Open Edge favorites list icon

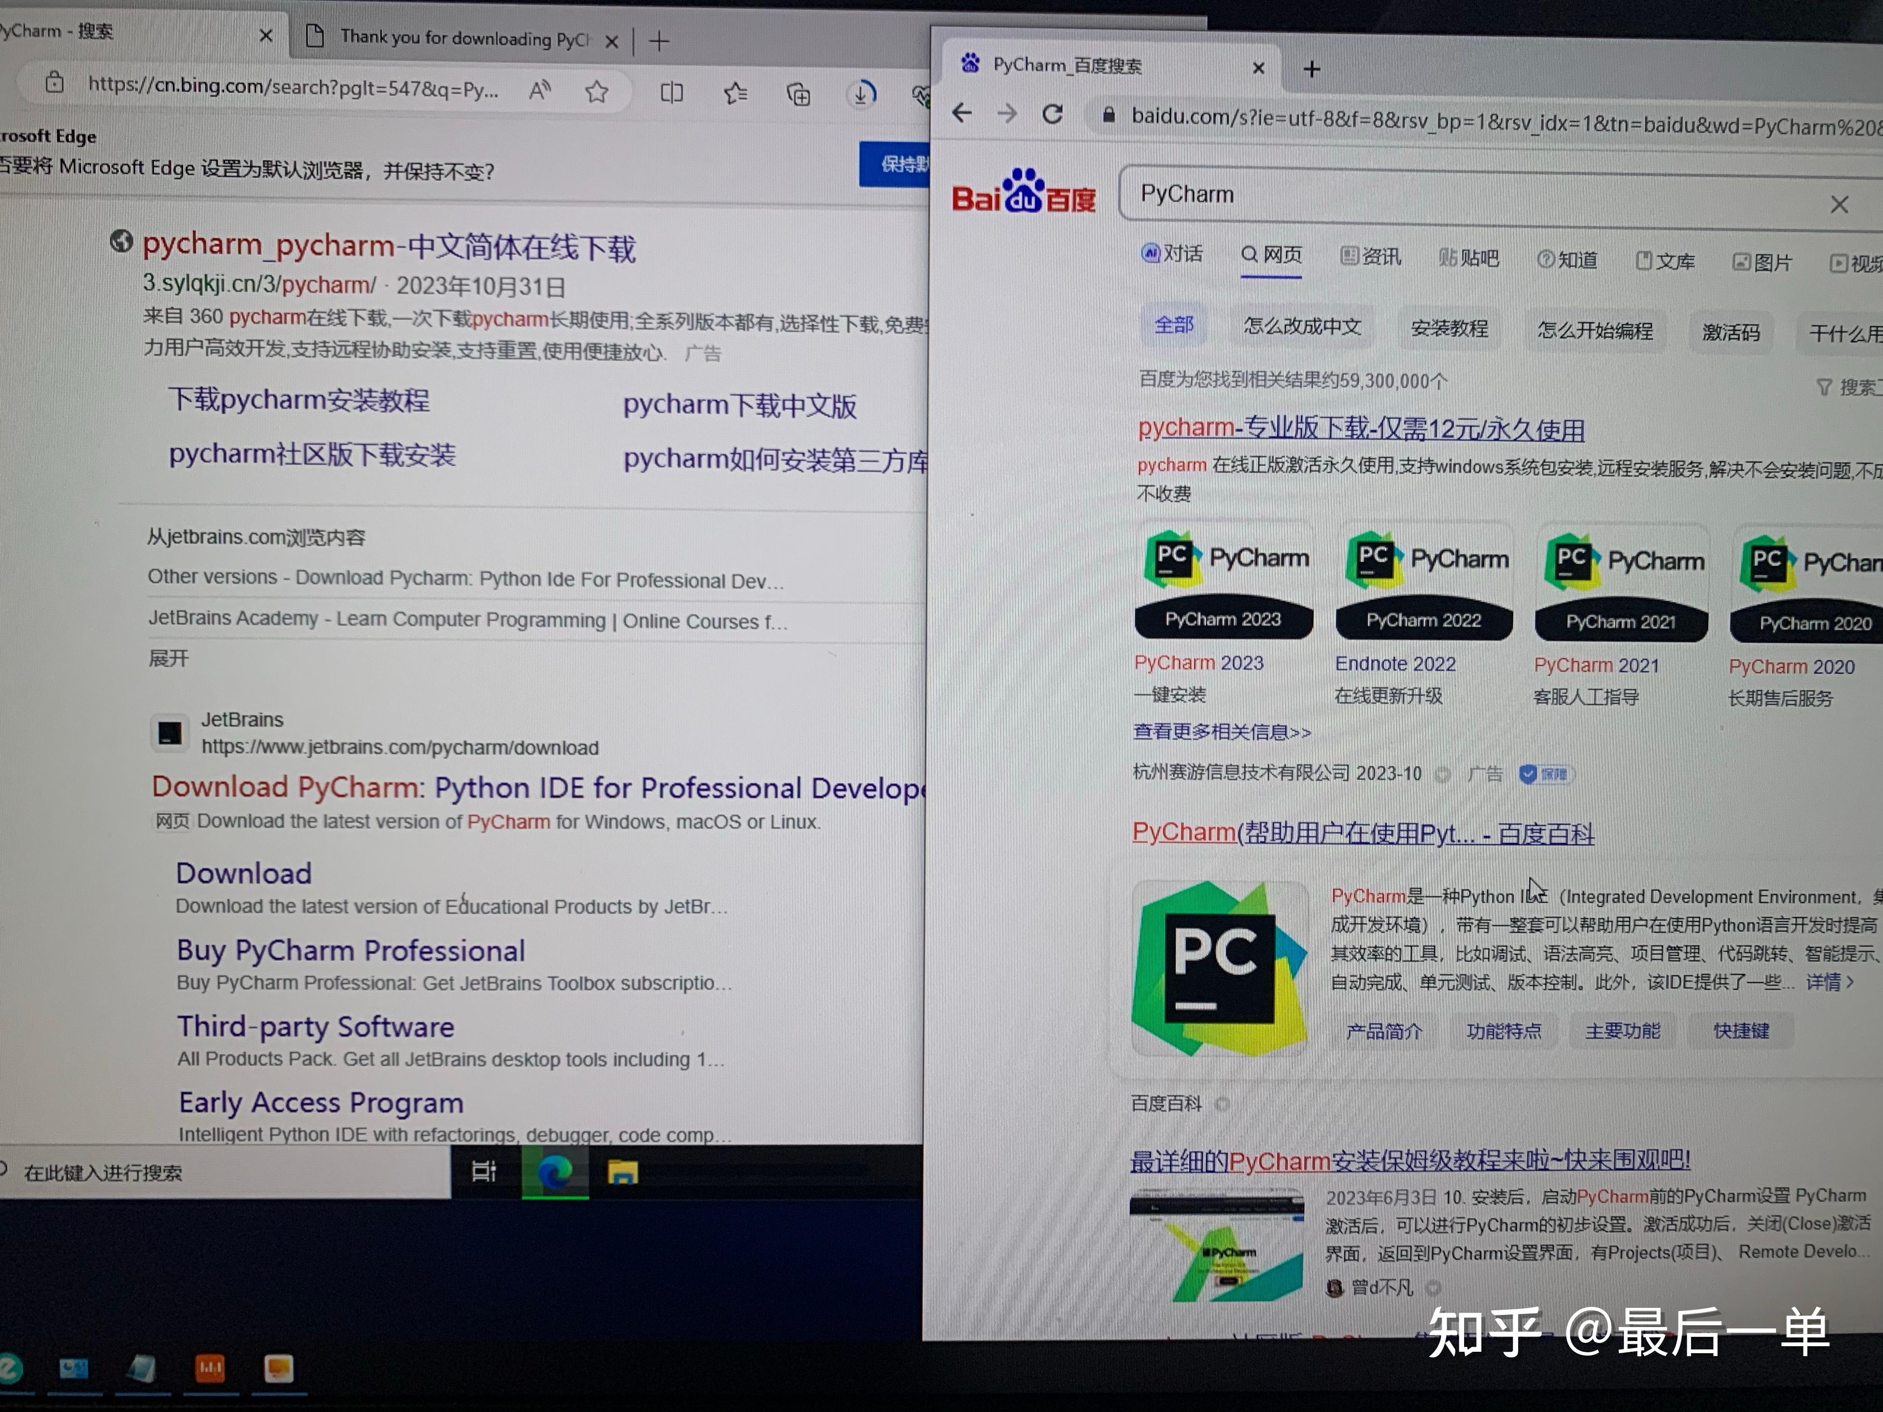736,93
